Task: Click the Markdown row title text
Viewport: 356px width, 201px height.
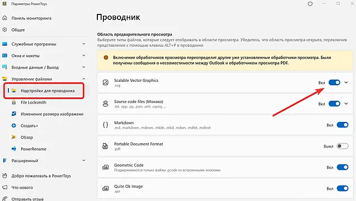Action: [123, 122]
